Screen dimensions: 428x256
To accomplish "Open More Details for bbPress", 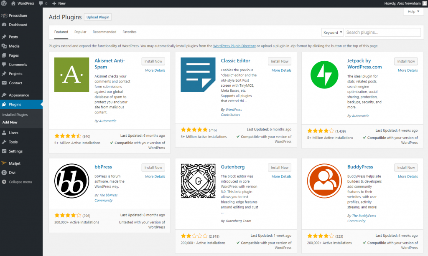I will coord(155,176).
